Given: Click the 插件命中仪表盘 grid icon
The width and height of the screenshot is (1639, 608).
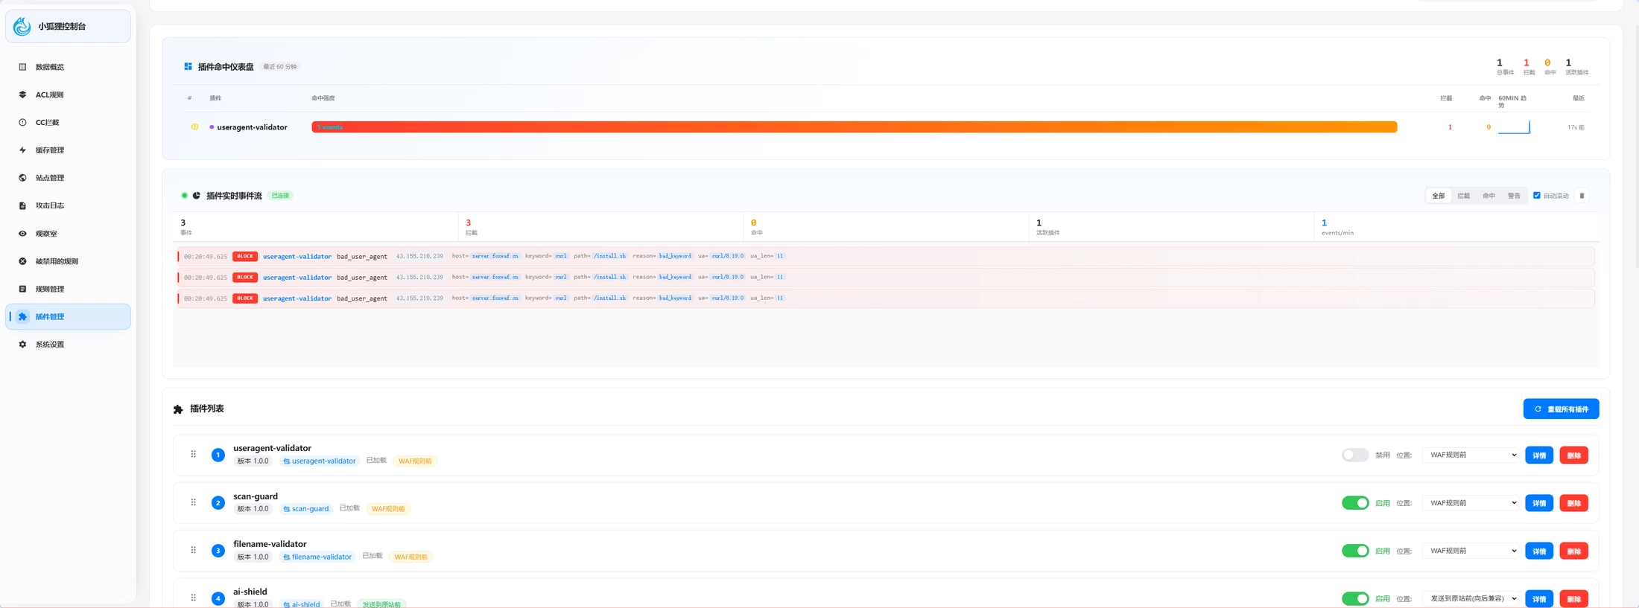Looking at the screenshot, I should pos(188,66).
